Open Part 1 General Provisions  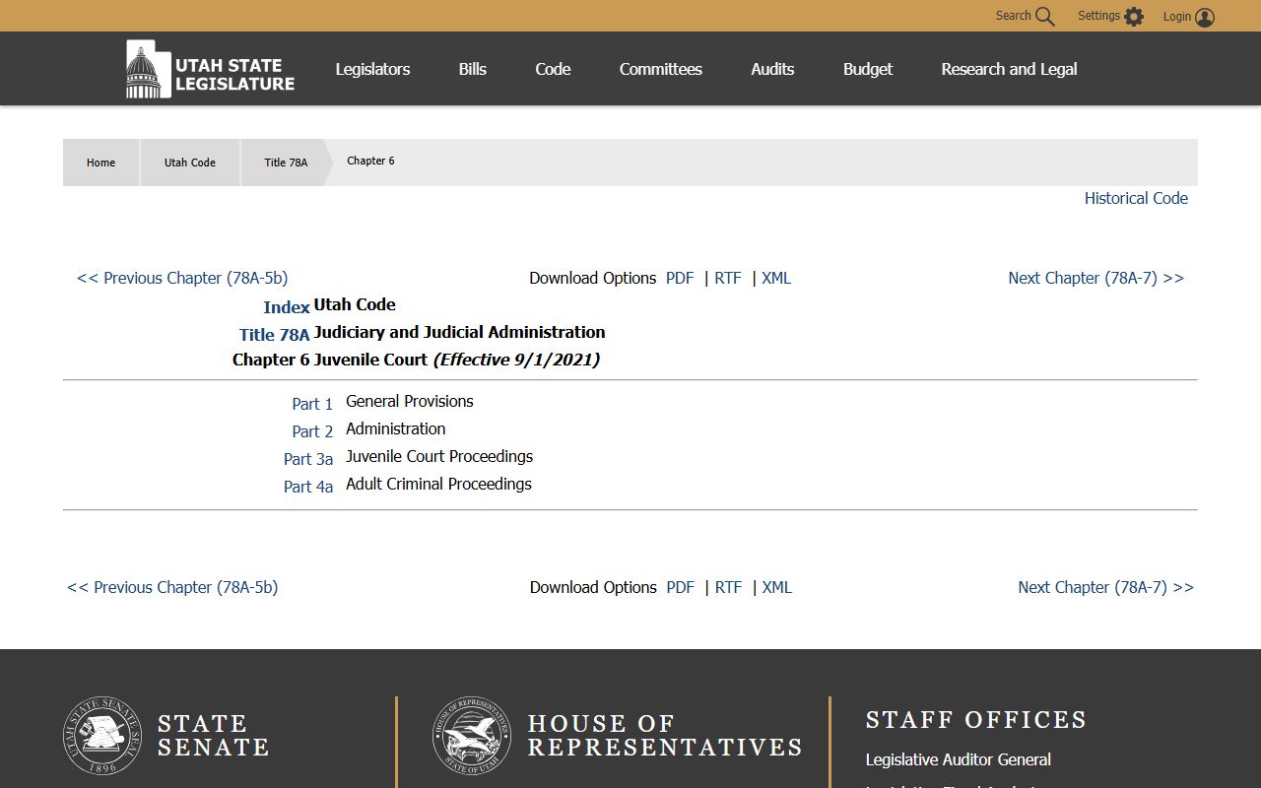click(x=312, y=404)
